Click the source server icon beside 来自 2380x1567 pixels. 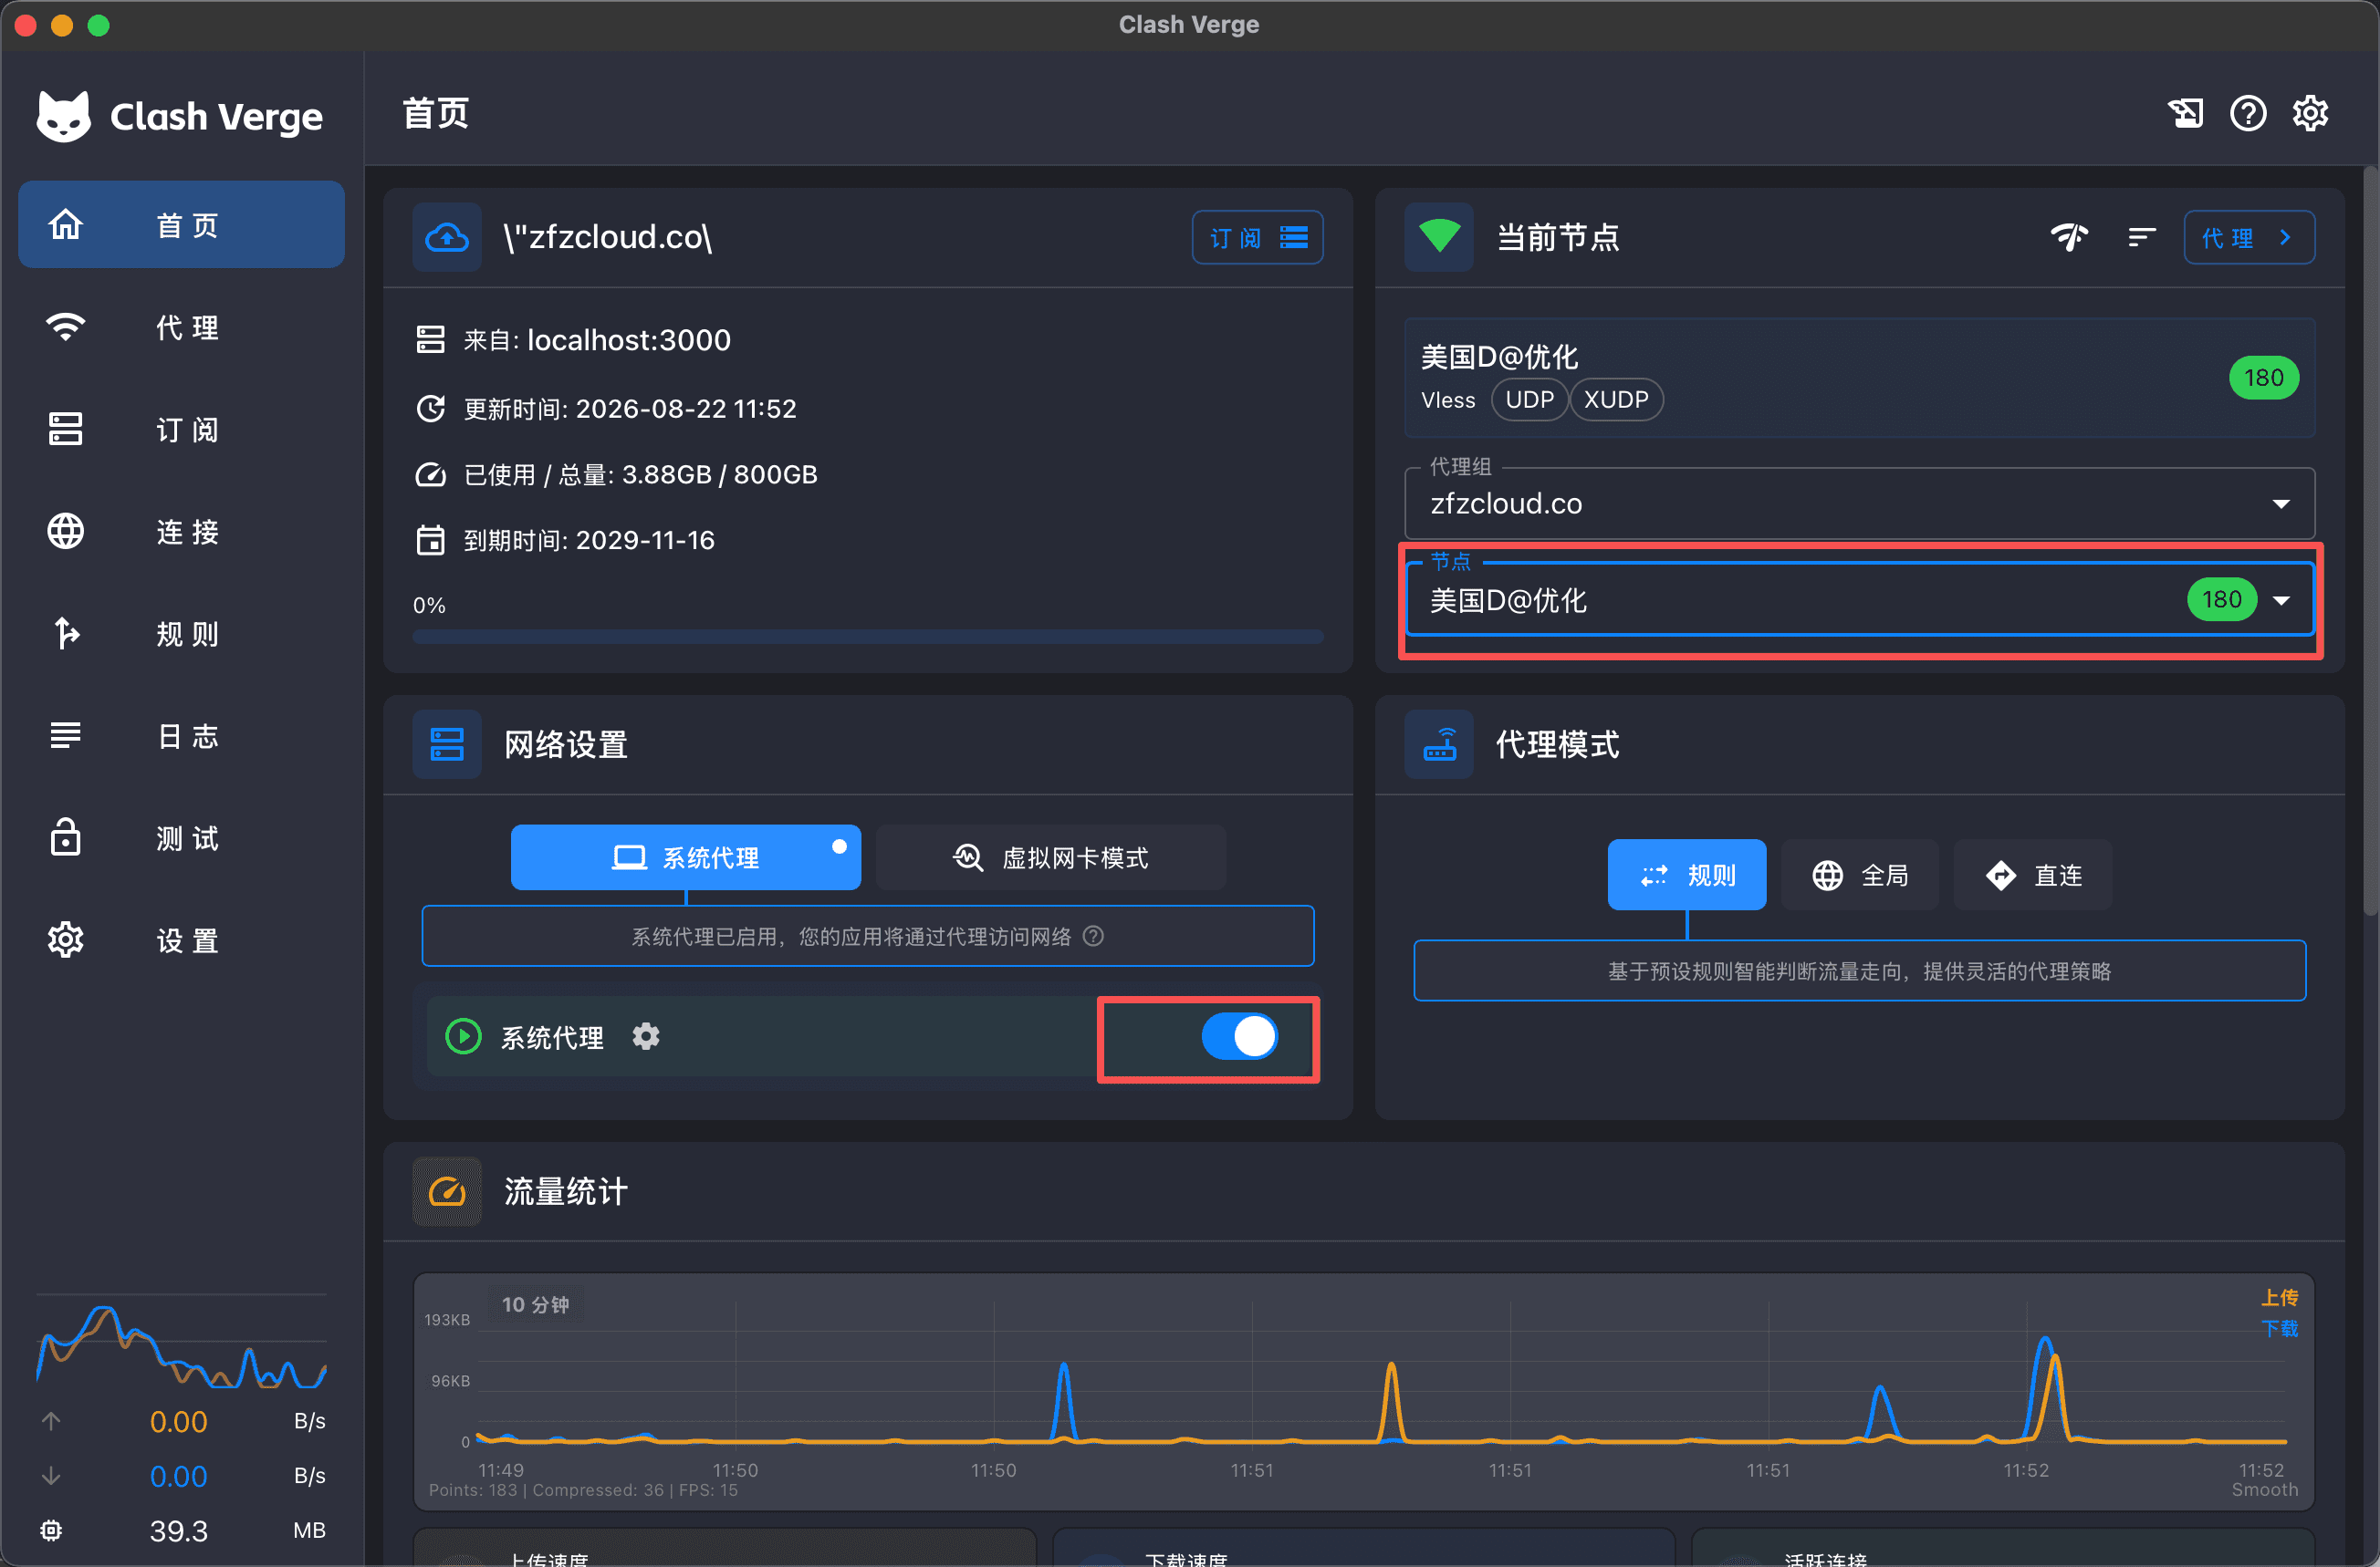coord(430,340)
